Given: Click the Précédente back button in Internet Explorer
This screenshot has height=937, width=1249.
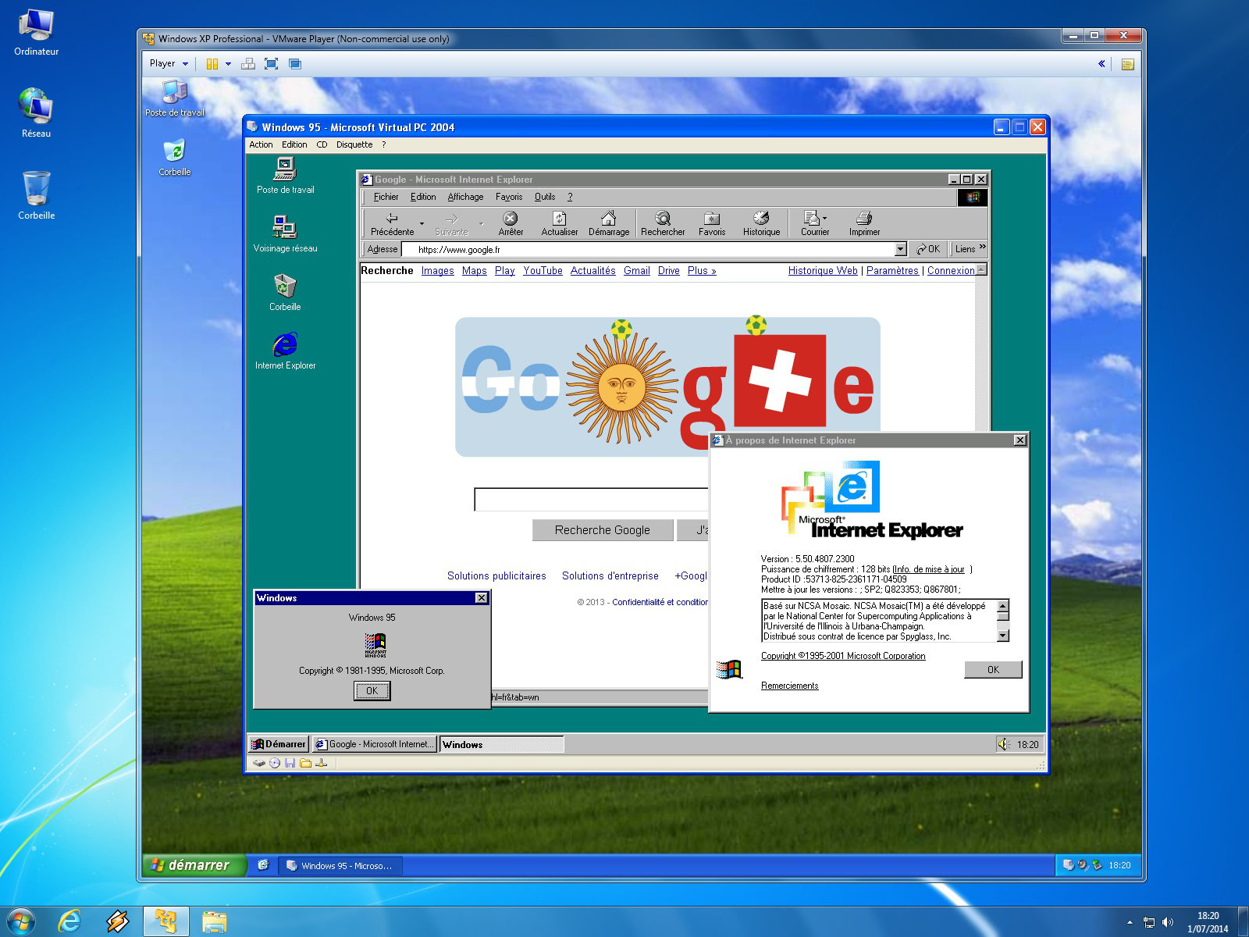Looking at the screenshot, I should [x=392, y=223].
